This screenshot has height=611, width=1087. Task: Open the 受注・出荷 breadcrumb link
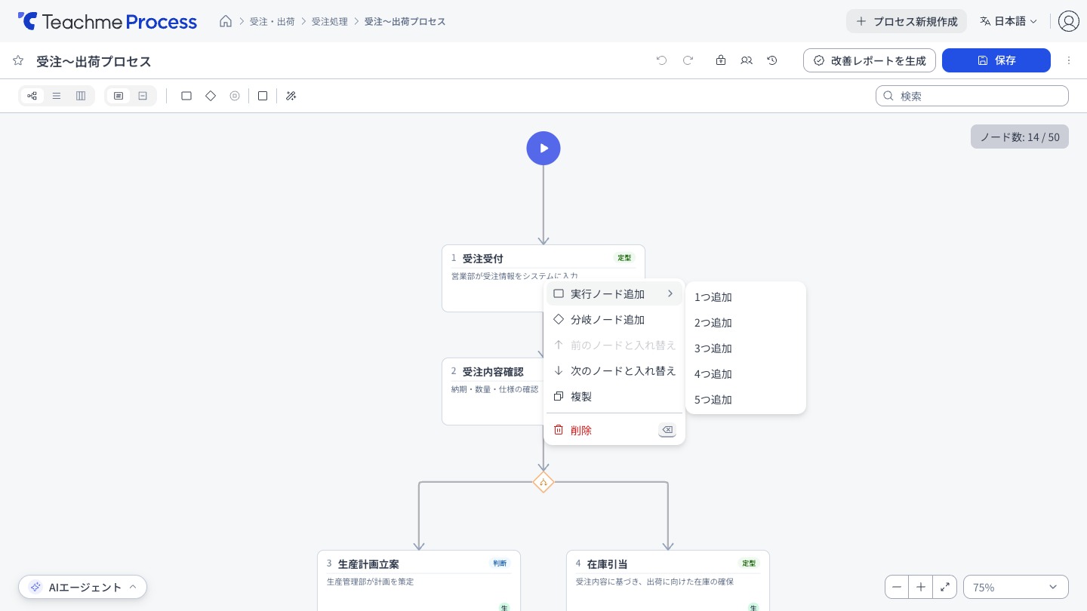(273, 21)
